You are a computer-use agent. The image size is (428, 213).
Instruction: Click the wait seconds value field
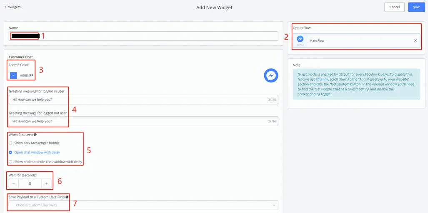coord(30,183)
